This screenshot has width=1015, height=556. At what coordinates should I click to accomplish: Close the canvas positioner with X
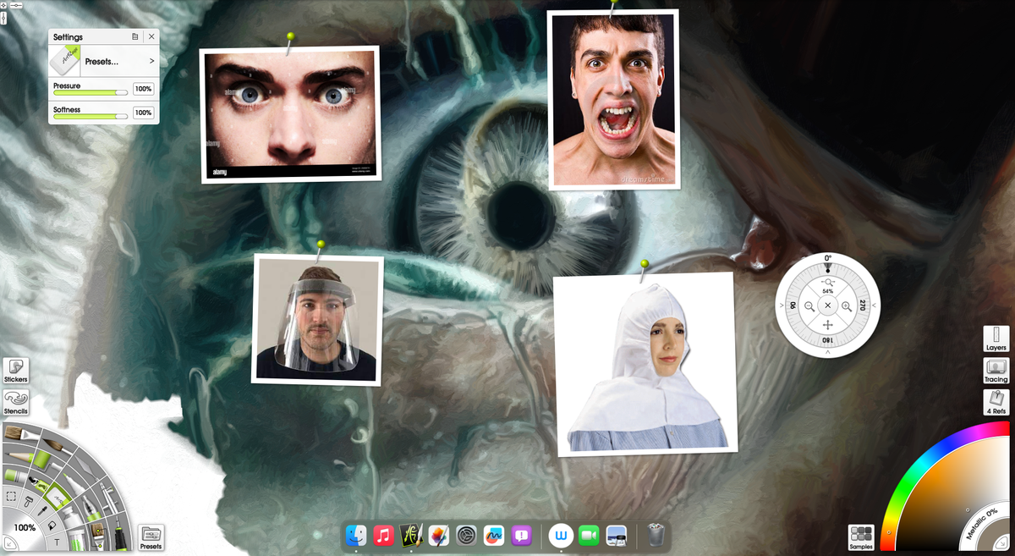click(x=828, y=306)
